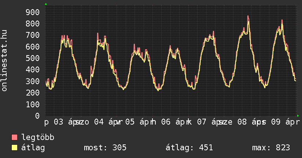The height and width of the screenshot is (158, 302).
Task: Click the red legtöbb legend swatch
Action: pos(15,137)
